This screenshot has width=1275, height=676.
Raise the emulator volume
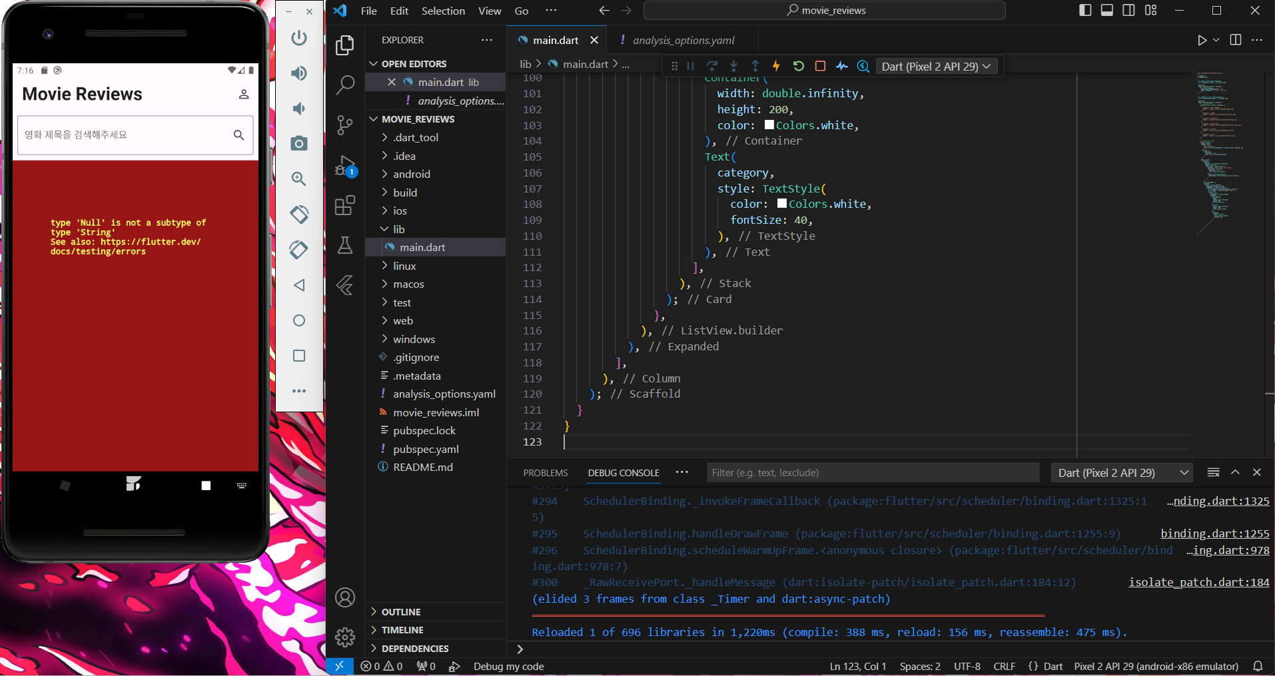point(299,73)
